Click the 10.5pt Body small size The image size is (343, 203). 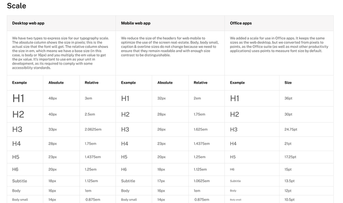289,199
